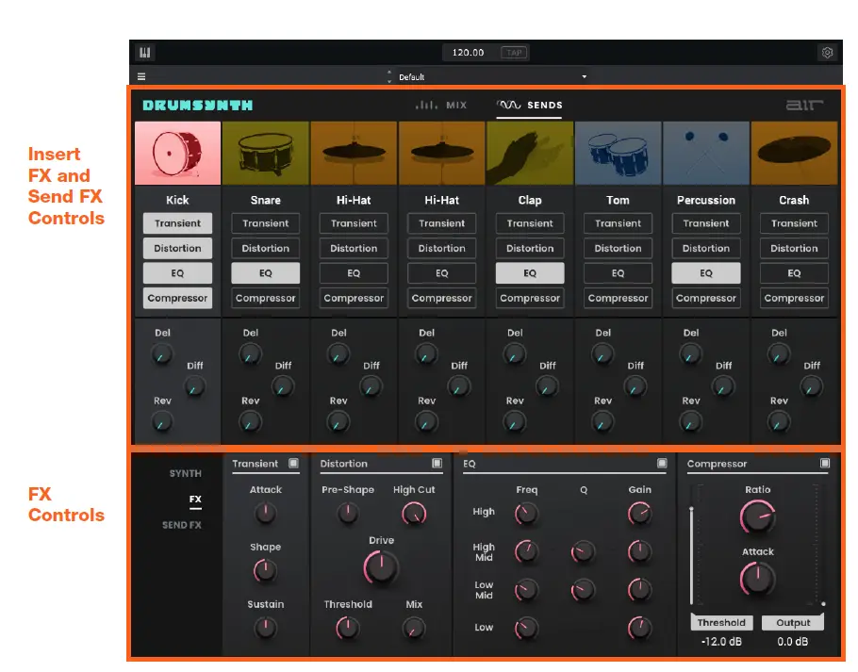Open the hamburger menu icon
The height and width of the screenshot is (672, 858).
[140, 74]
